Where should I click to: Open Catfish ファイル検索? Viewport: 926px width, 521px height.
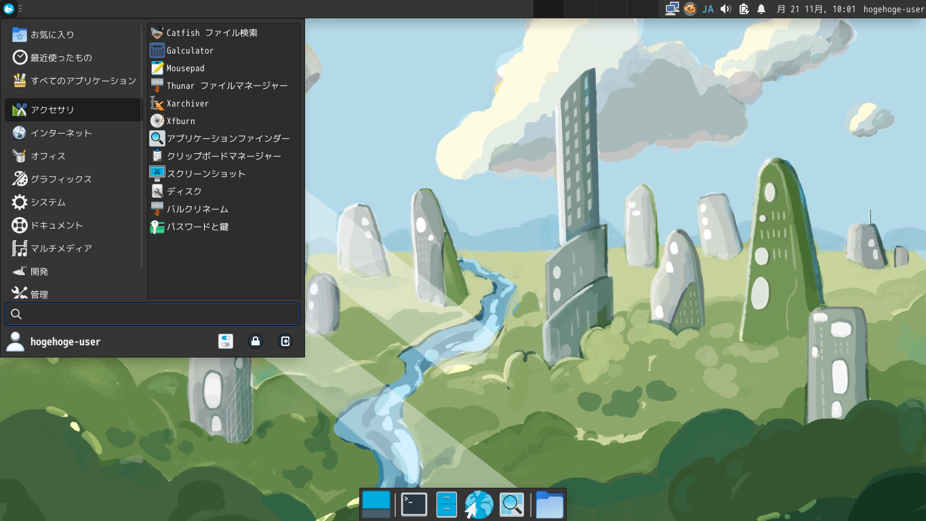point(224,33)
